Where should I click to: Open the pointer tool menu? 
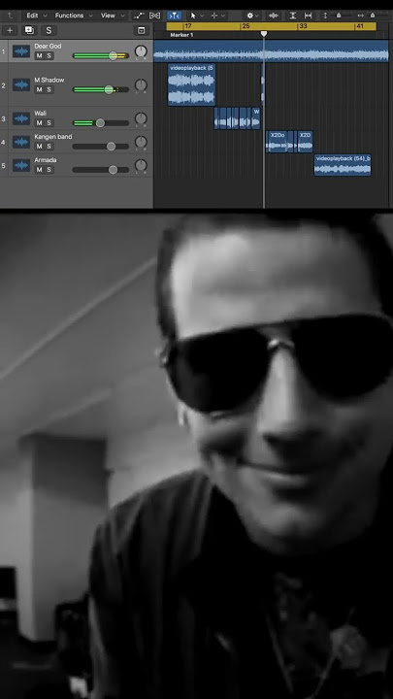pos(196,16)
